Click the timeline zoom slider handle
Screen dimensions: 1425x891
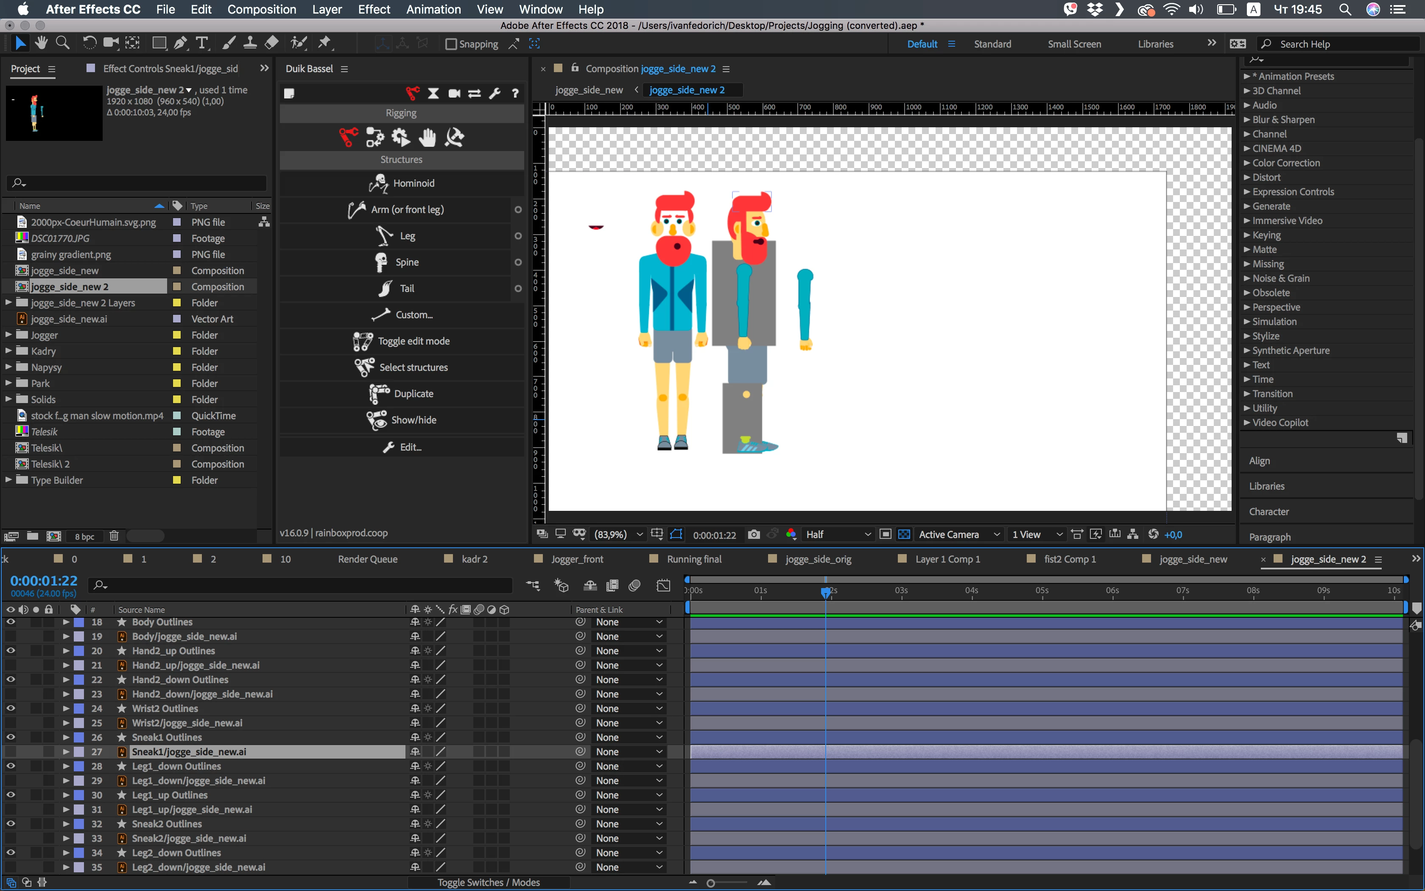click(x=711, y=883)
